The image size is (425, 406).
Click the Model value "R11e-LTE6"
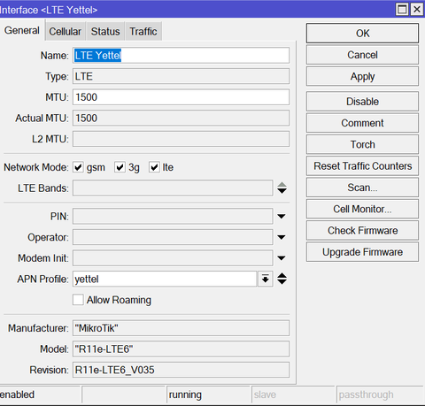[181, 349]
